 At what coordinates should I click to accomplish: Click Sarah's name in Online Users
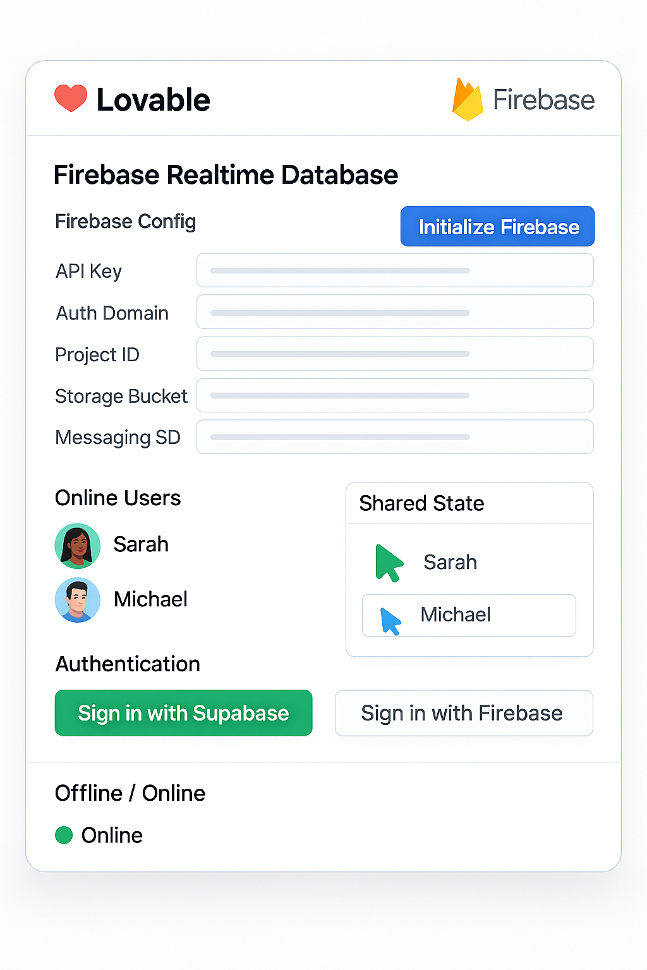tap(141, 544)
